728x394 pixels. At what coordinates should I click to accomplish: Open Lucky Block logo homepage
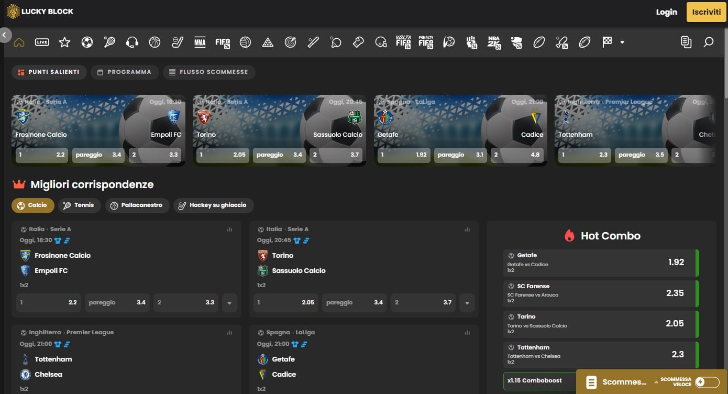pos(40,11)
